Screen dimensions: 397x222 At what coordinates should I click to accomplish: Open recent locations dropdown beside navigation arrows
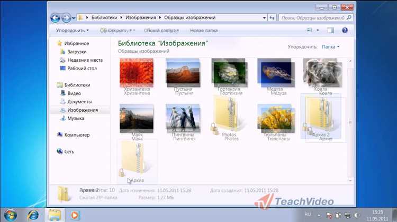pyautogui.click(x=74, y=18)
